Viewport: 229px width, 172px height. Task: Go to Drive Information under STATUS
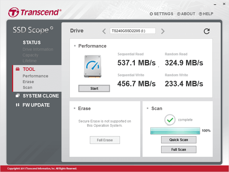tap(38, 49)
